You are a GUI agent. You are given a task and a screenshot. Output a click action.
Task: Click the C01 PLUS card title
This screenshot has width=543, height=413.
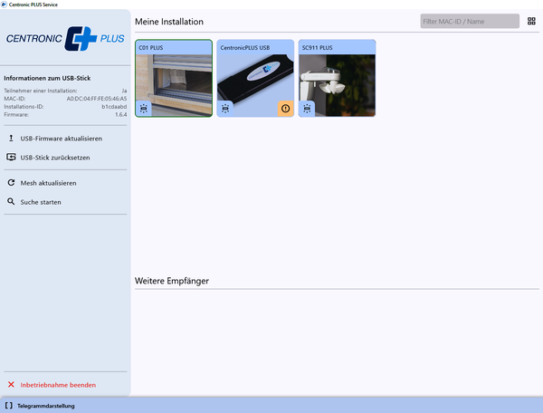[151, 47]
